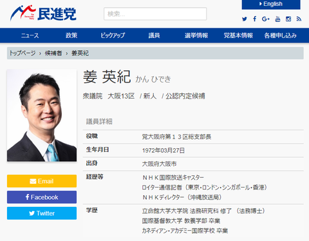
Task: Open the 政策 menu
Action: pos(71,35)
